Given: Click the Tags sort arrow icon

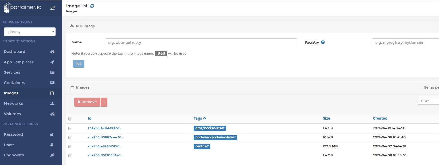Looking at the screenshot, I should pyautogui.click(x=204, y=118).
